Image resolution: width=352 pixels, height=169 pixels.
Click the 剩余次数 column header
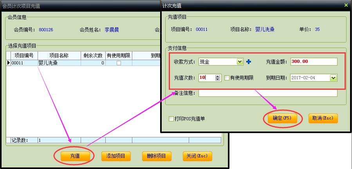[x=93, y=55]
